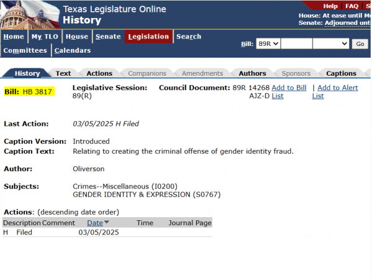This screenshot has height=278, width=372.
Task: Open the legislative session 89R dropdown
Action: click(270, 43)
